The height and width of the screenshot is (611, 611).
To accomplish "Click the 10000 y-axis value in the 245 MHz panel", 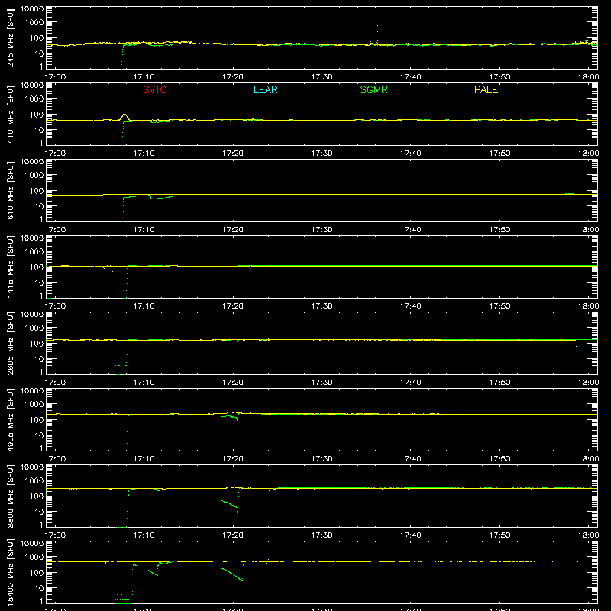I will point(32,8).
